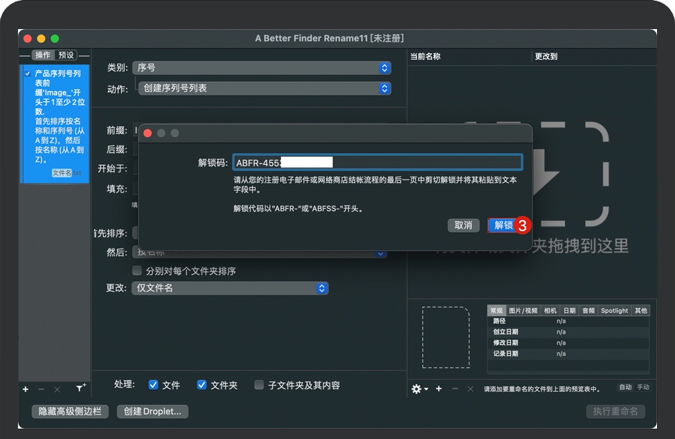The image size is (675, 439).
Task: Click 隐藏高级侧边栏 button
Action: point(70,411)
